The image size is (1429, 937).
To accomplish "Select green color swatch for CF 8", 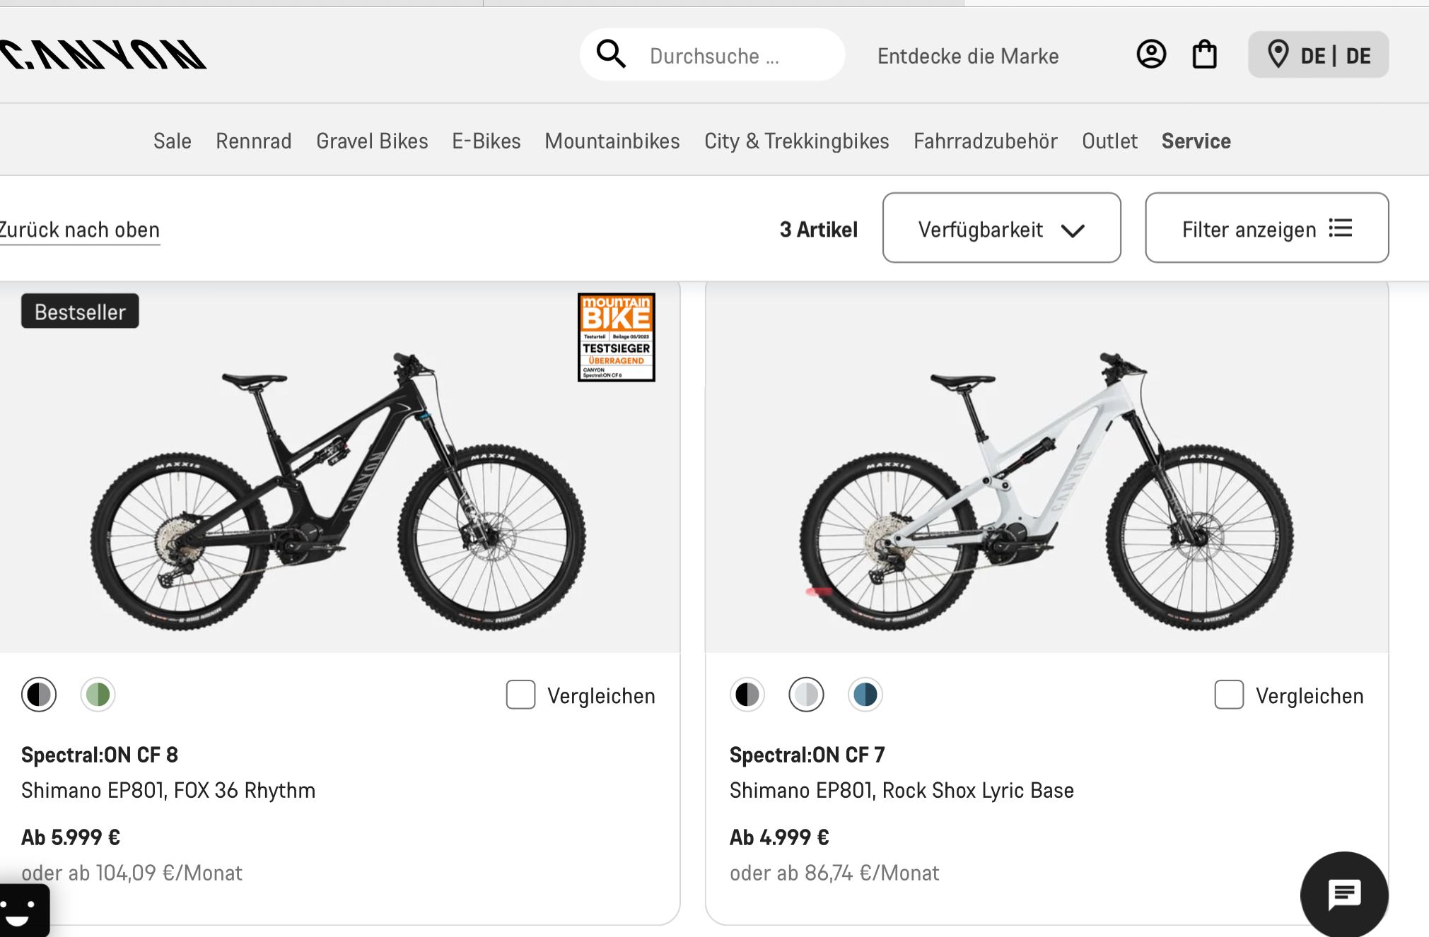I will point(98,695).
